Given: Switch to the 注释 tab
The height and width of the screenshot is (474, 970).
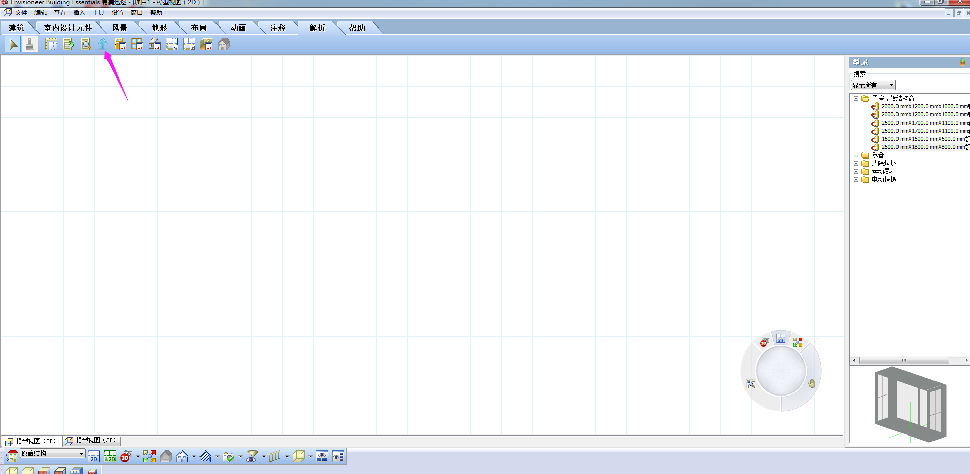Looking at the screenshot, I should pos(278,28).
